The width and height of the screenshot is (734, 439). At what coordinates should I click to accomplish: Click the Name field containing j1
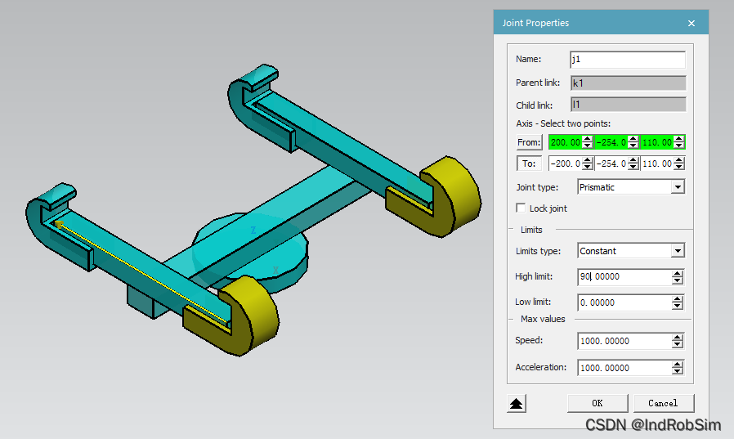pyautogui.click(x=628, y=60)
